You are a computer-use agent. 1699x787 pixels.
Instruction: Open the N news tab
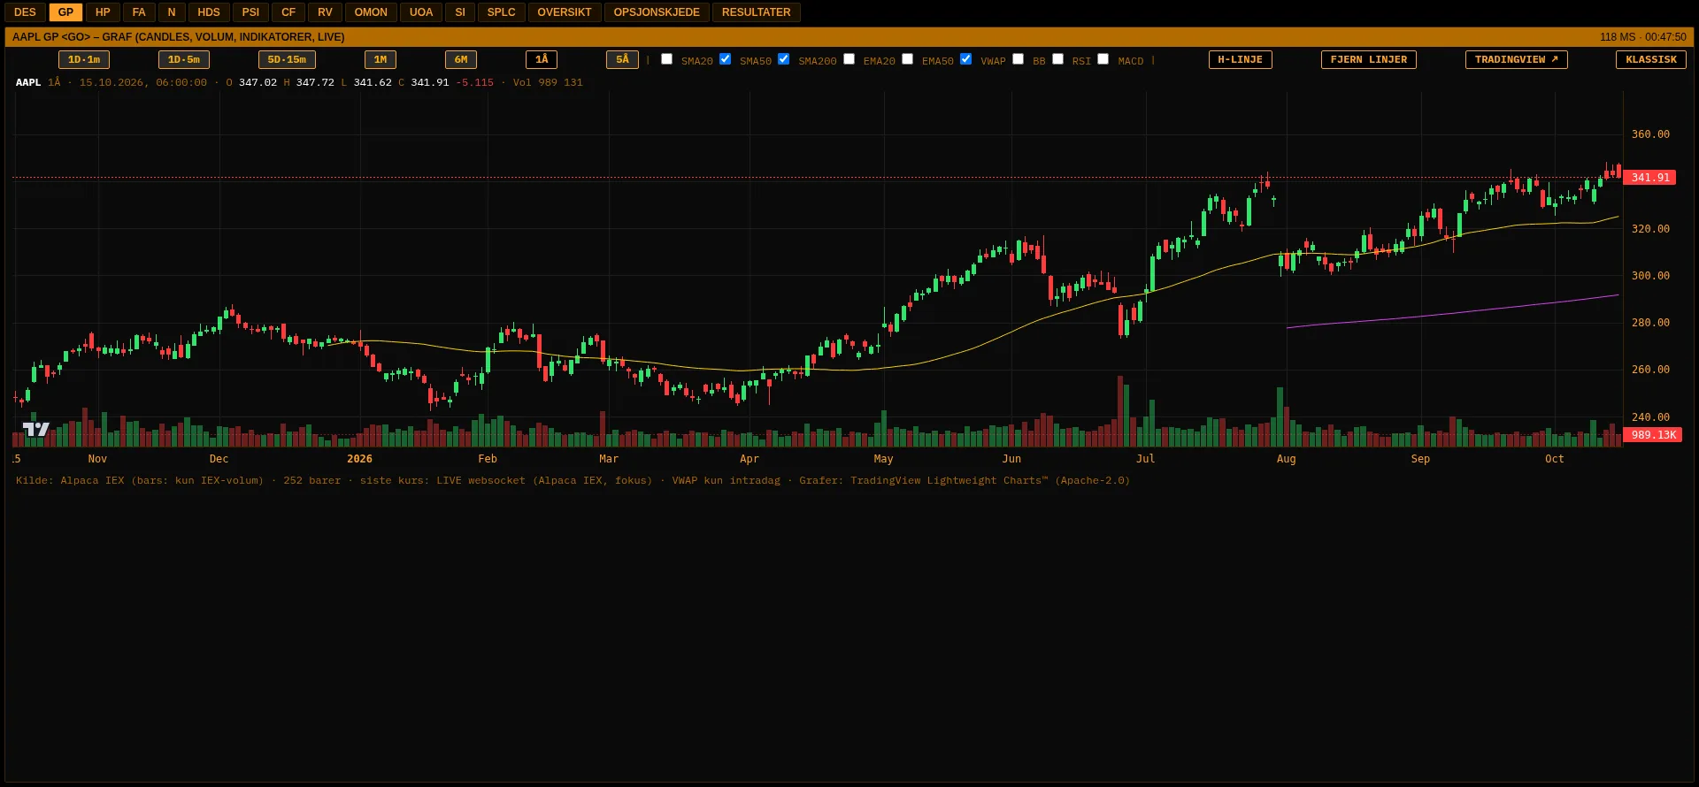click(172, 12)
